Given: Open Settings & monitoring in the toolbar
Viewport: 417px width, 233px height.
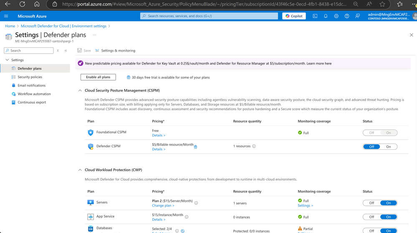Looking at the screenshot, I should [115, 50].
